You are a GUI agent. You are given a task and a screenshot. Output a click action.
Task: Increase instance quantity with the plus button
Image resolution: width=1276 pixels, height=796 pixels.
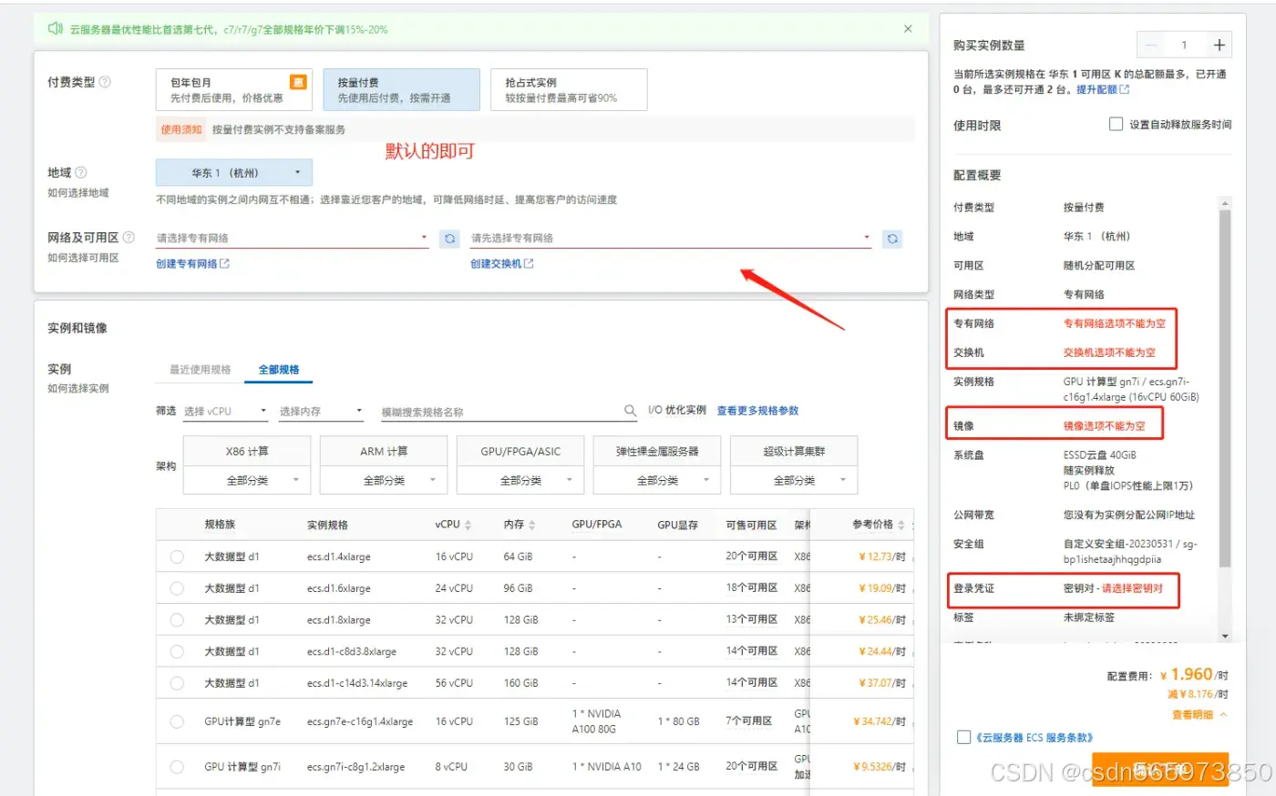point(1219,45)
